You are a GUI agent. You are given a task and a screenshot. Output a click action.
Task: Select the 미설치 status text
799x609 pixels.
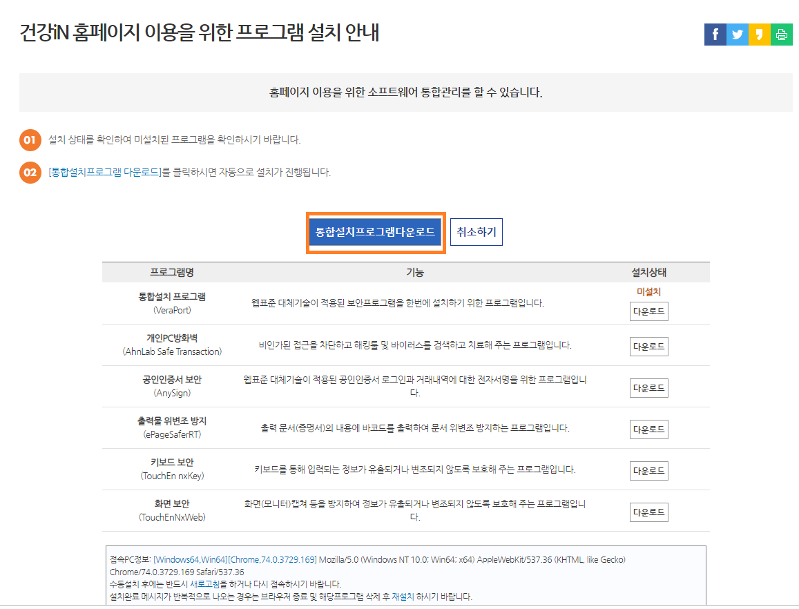[x=648, y=292]
